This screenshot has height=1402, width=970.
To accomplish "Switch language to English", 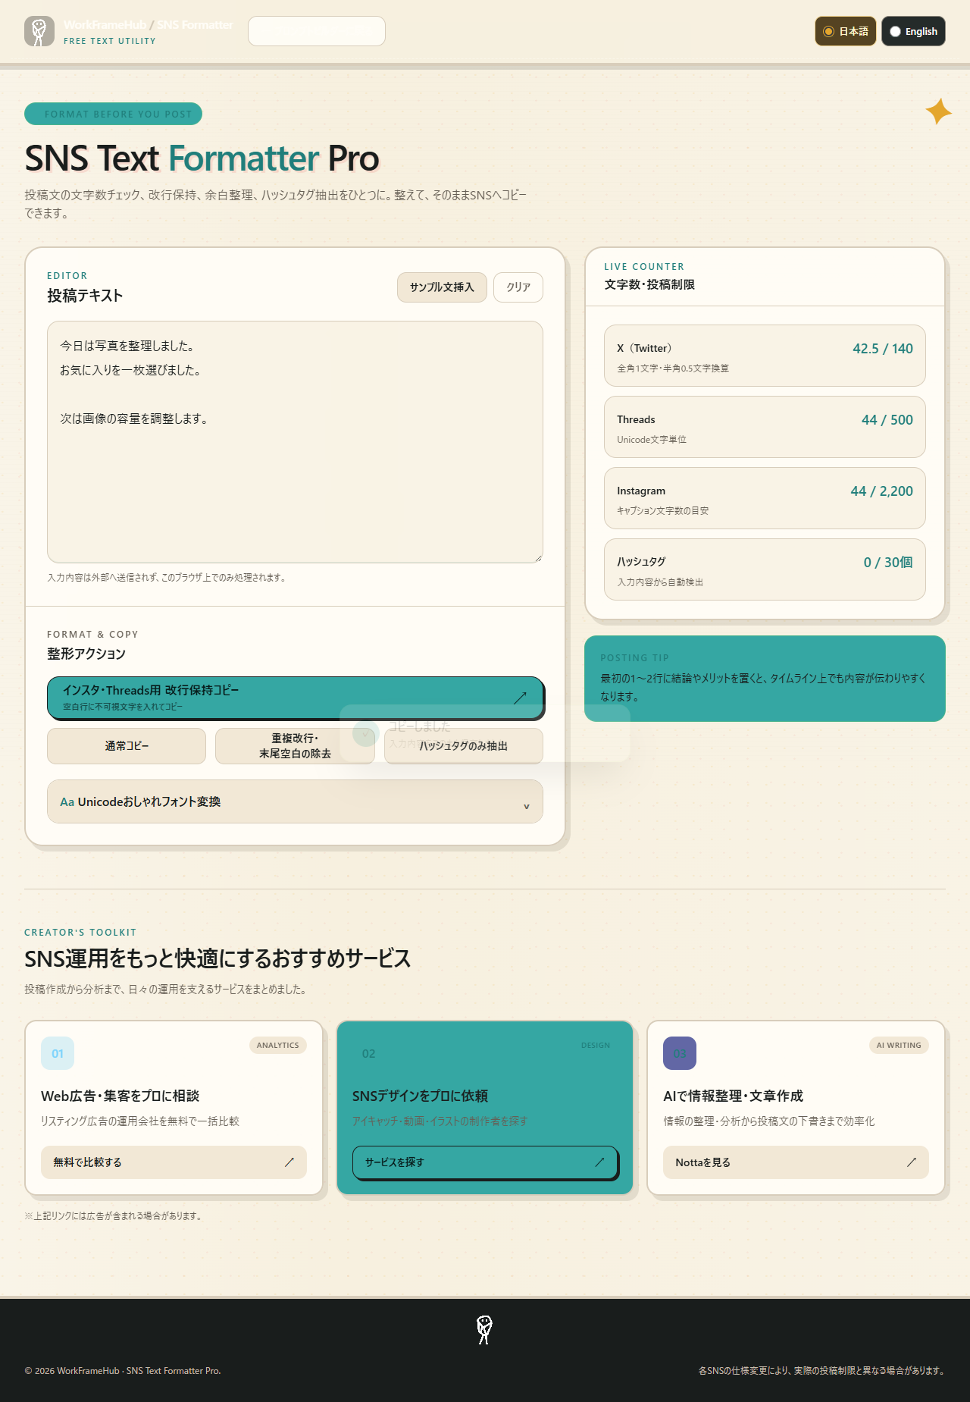I will pos(913,31).
